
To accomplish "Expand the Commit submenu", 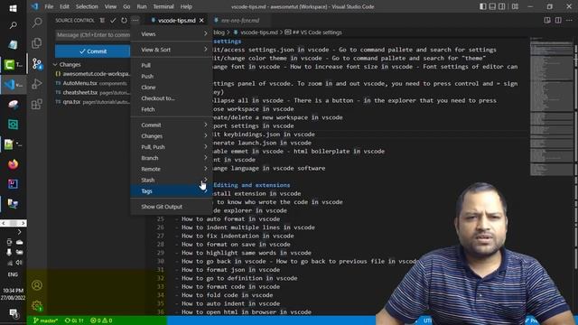I will point(172,125).
